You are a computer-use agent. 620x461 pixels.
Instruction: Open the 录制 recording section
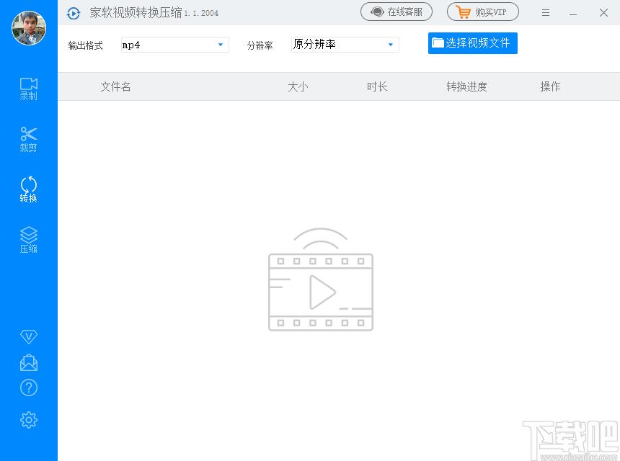(28, 89)
